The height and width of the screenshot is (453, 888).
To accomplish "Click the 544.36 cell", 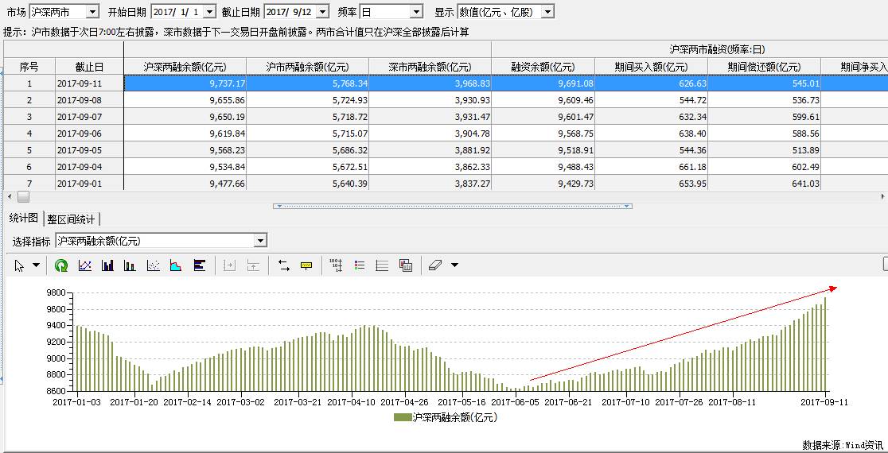I will pos(651,150).
